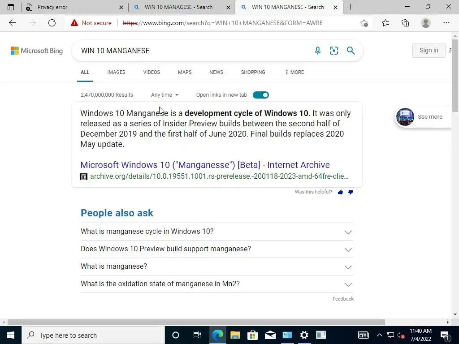The width and height of the screenshot is (459, 344).
Task: Click the muted volume tray icon
Action: click(401, 335)
